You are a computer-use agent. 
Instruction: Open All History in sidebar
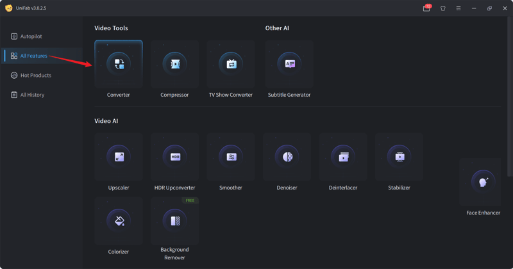point(32,95)
